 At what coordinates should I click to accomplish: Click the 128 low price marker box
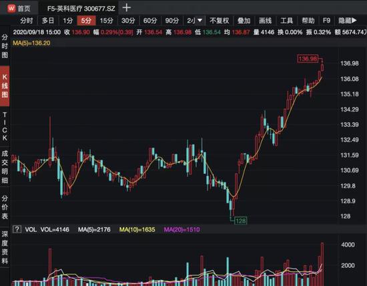click(x=241, y=221)
